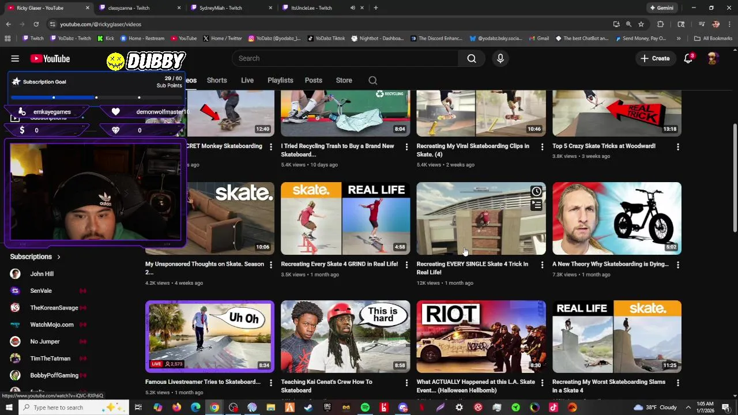Start voice search with the microphone
This screenshot has width=738, height=415.
click(500, 58)
